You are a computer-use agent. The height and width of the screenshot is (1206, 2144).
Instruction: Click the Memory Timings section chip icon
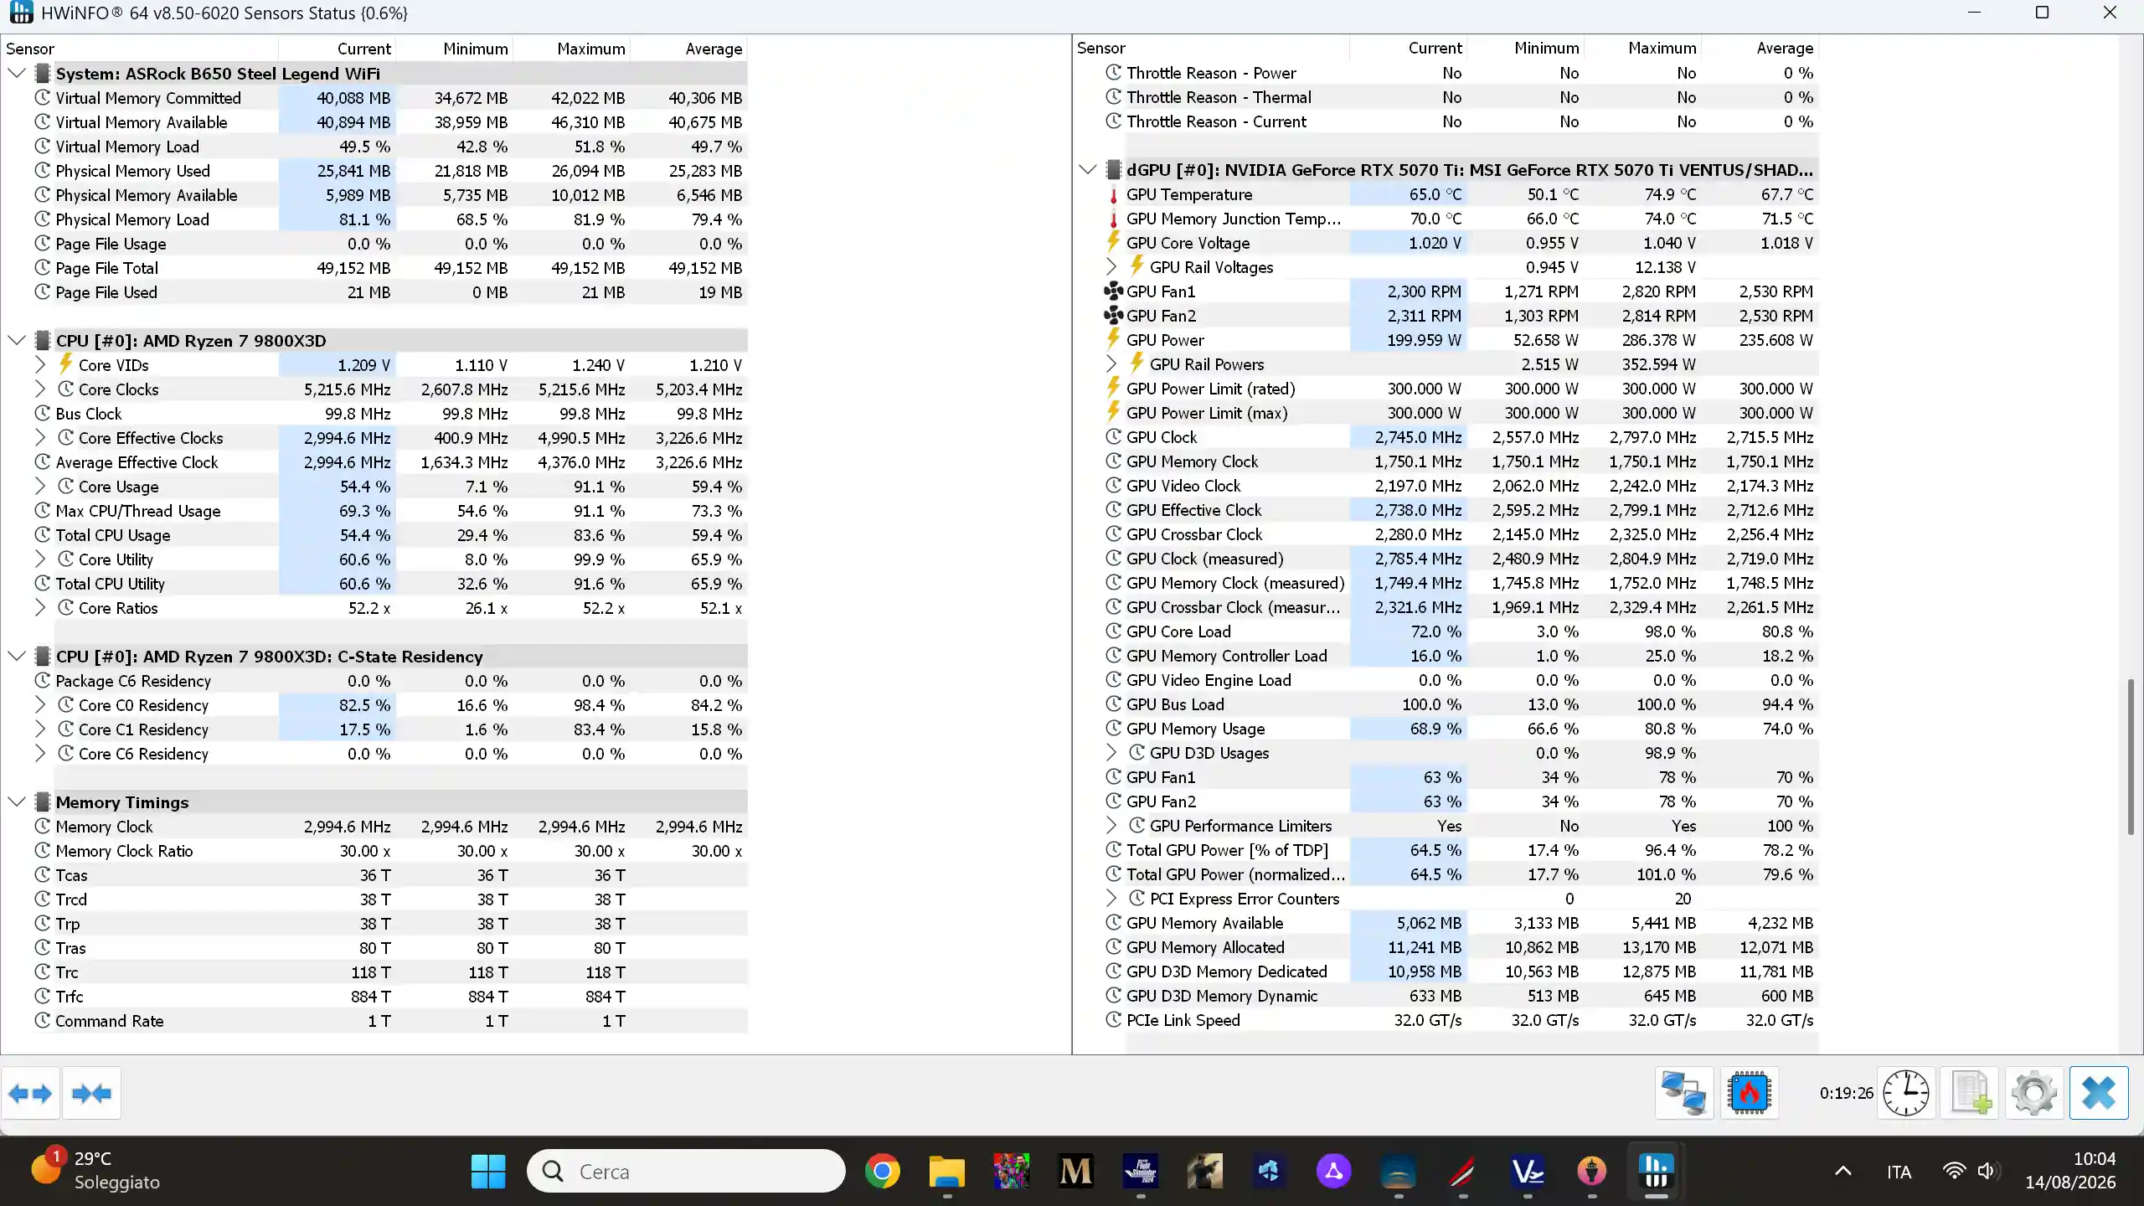click(43, 802)
